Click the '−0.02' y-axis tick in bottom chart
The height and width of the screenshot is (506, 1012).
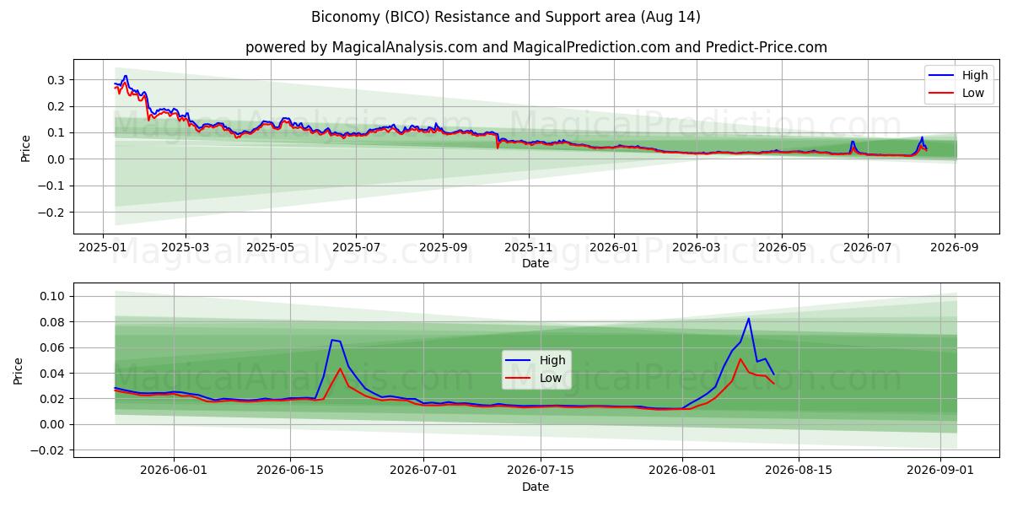49,450
